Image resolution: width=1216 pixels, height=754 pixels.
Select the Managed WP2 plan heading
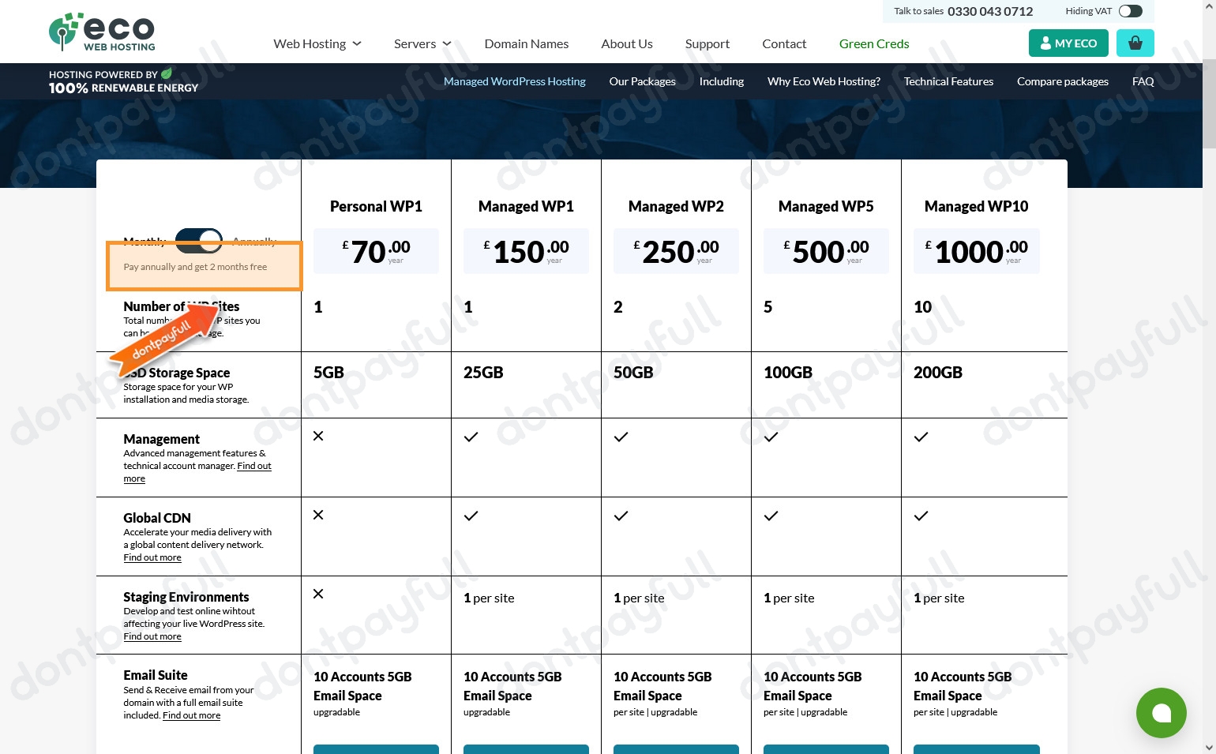676,206
